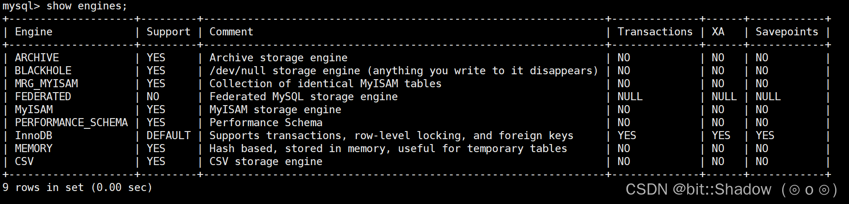Select the 'Federated MySQL storage engine' comment
This screenshot has width=849, height=204.
(x=303, y=97)
